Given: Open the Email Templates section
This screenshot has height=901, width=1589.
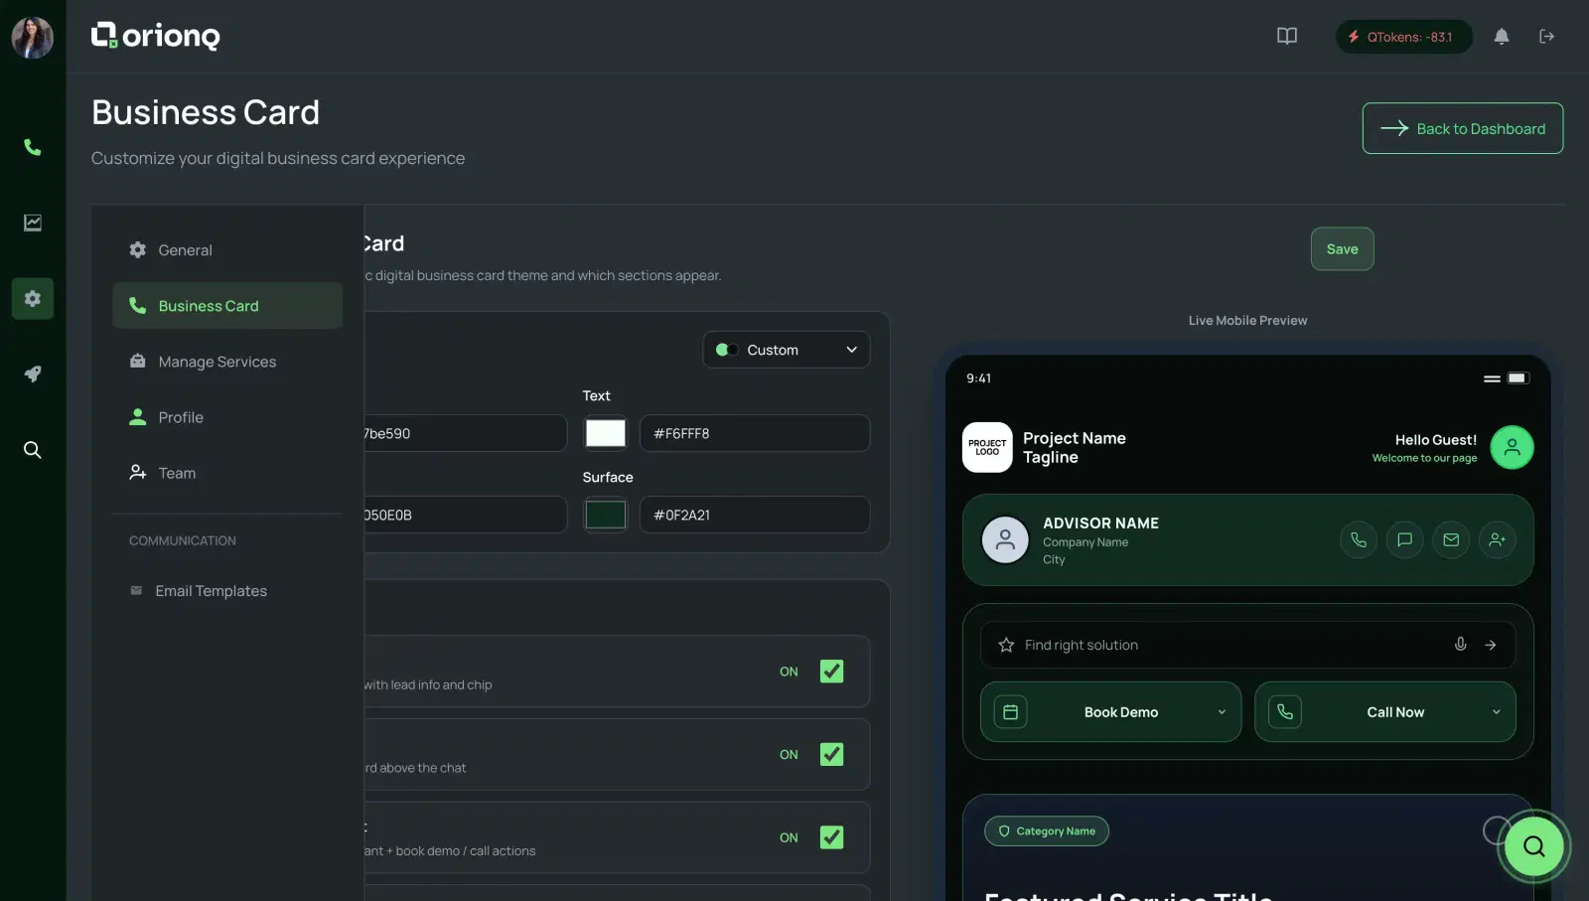Looking at the screenshot, I should click(210, 590).
